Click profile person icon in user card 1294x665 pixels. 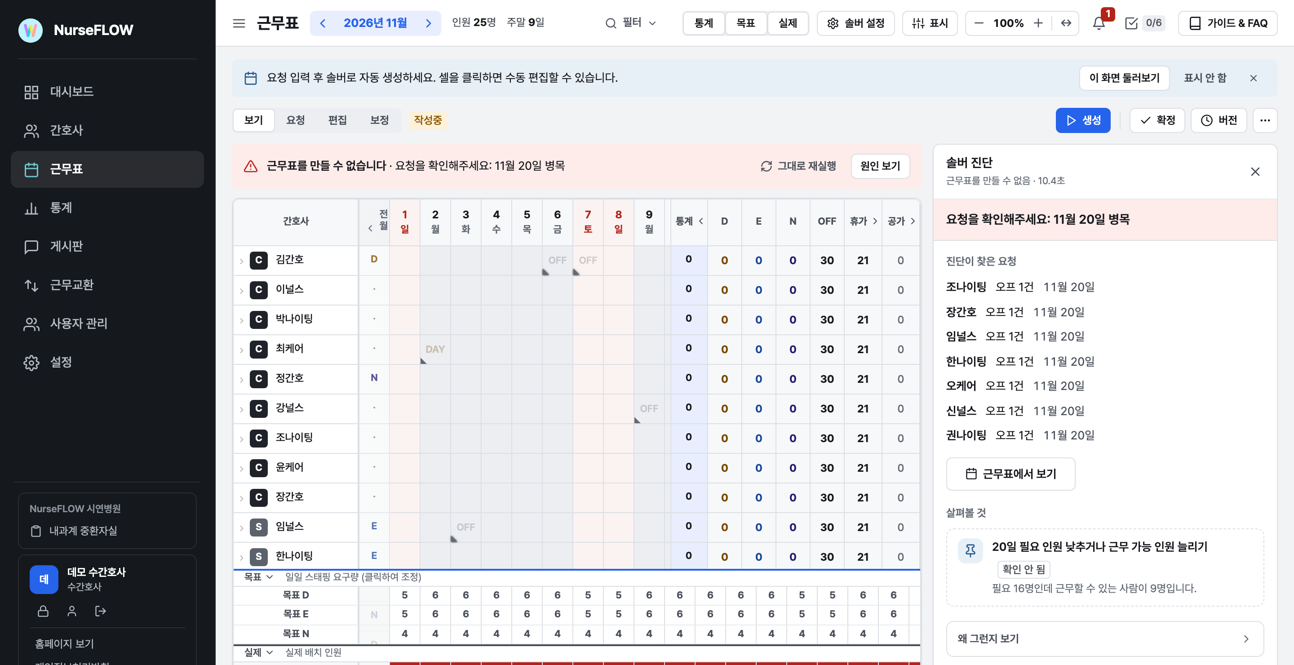pyautogui.click(x=72, y=611)
